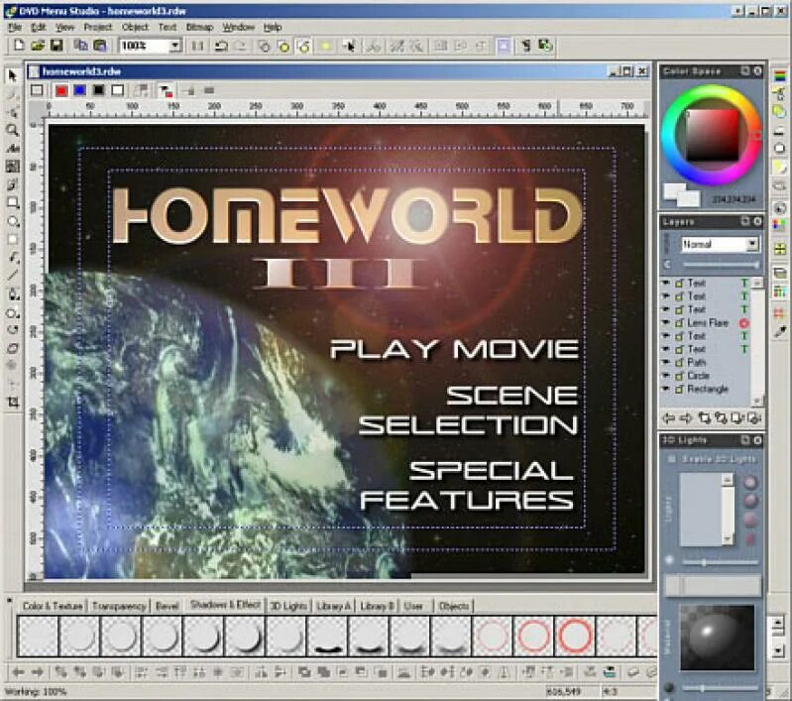Click the scissors icon in the top toolbar
Screen dimensions: 792x701
pos(374,46)
